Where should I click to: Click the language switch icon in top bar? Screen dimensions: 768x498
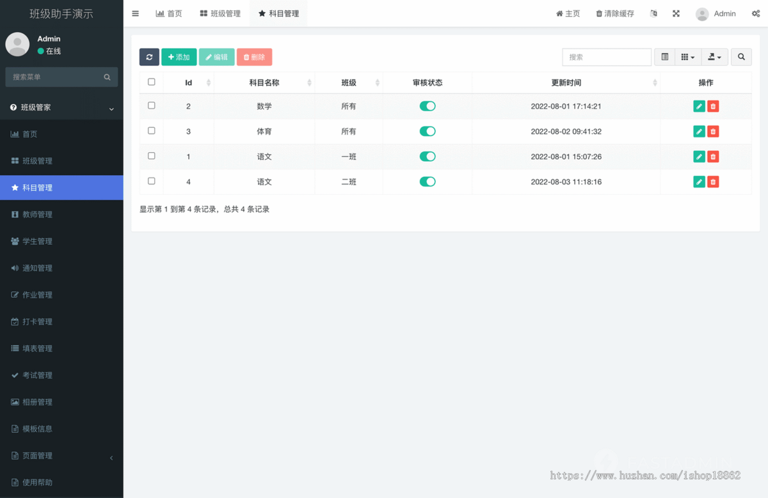pos(653,13)
